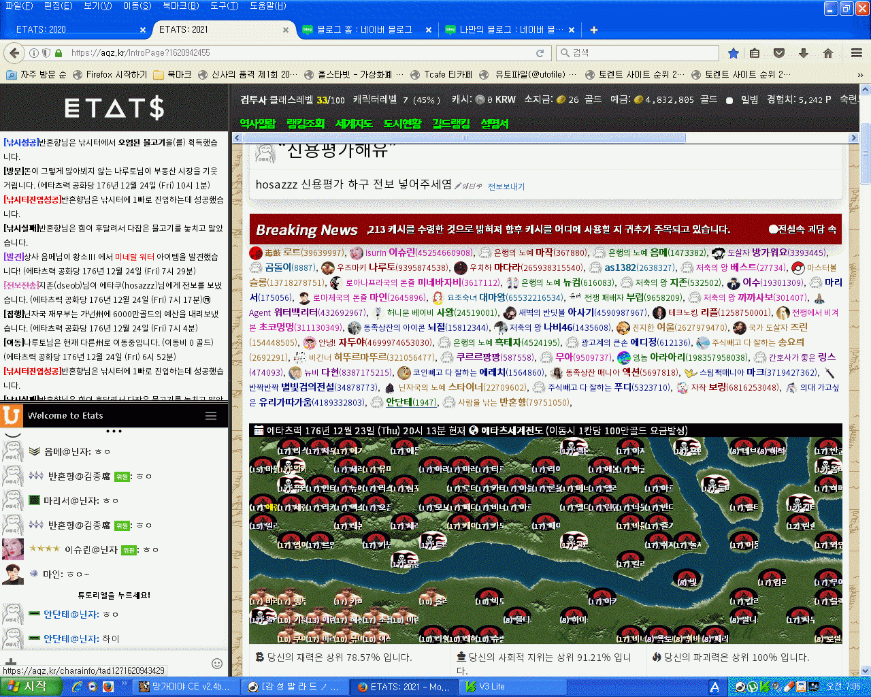Click 마인 avatar in chat list
871x697 pixels.
(13, 574)
